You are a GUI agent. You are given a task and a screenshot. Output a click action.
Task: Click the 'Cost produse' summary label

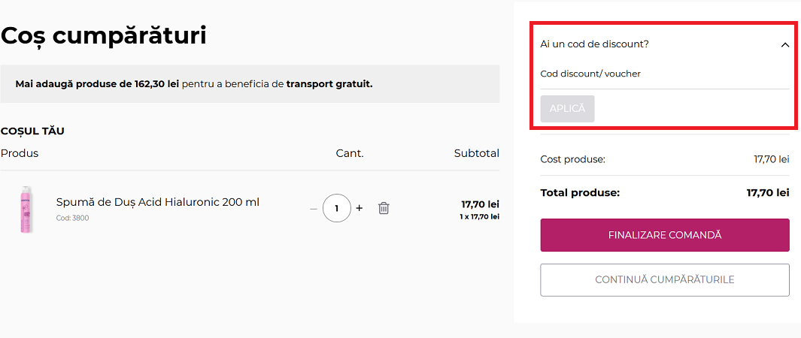pyautogui.click(x=572, y=159)
